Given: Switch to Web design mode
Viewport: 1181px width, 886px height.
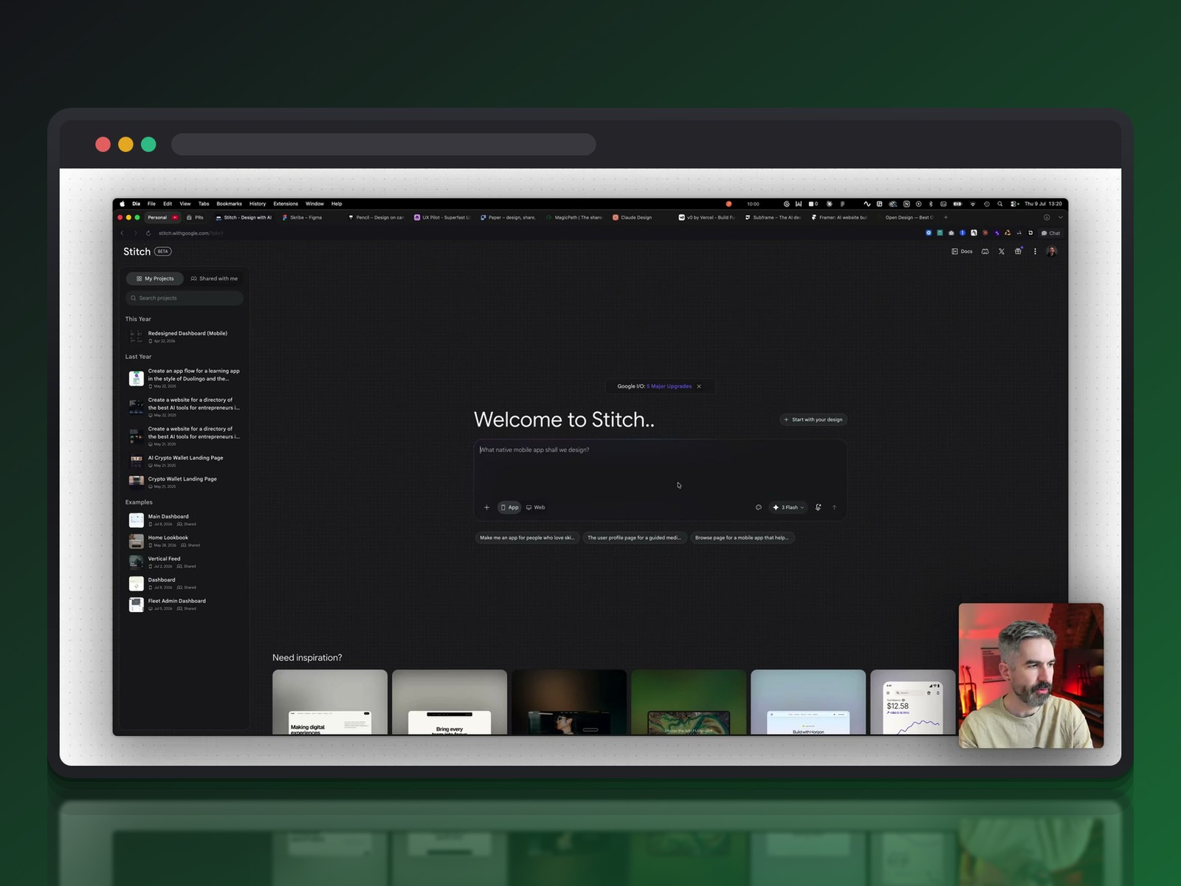Looking at the screenshot, I should point(536,507).
